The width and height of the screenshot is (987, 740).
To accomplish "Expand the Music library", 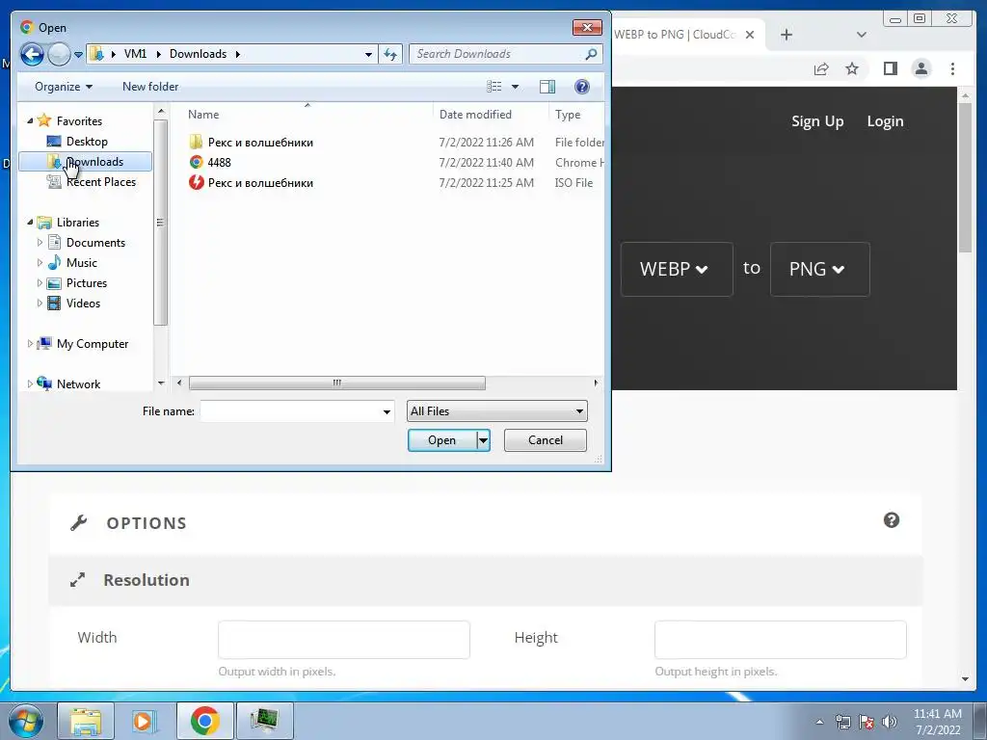I will tap(40, 262).
